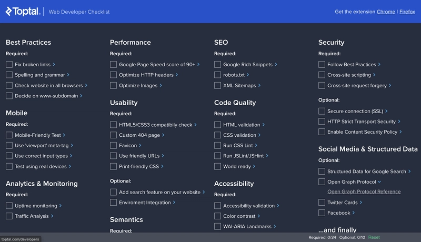Screen dimensions: 421x242
Task: Expand the XML Sitemaps chevron
Action: (x=259, y=85)
